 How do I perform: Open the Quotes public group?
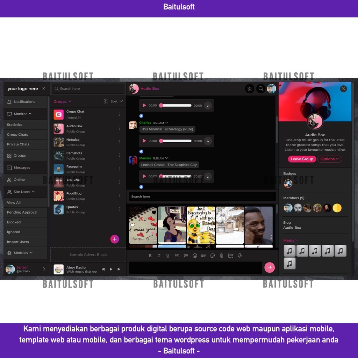point(88,209)
